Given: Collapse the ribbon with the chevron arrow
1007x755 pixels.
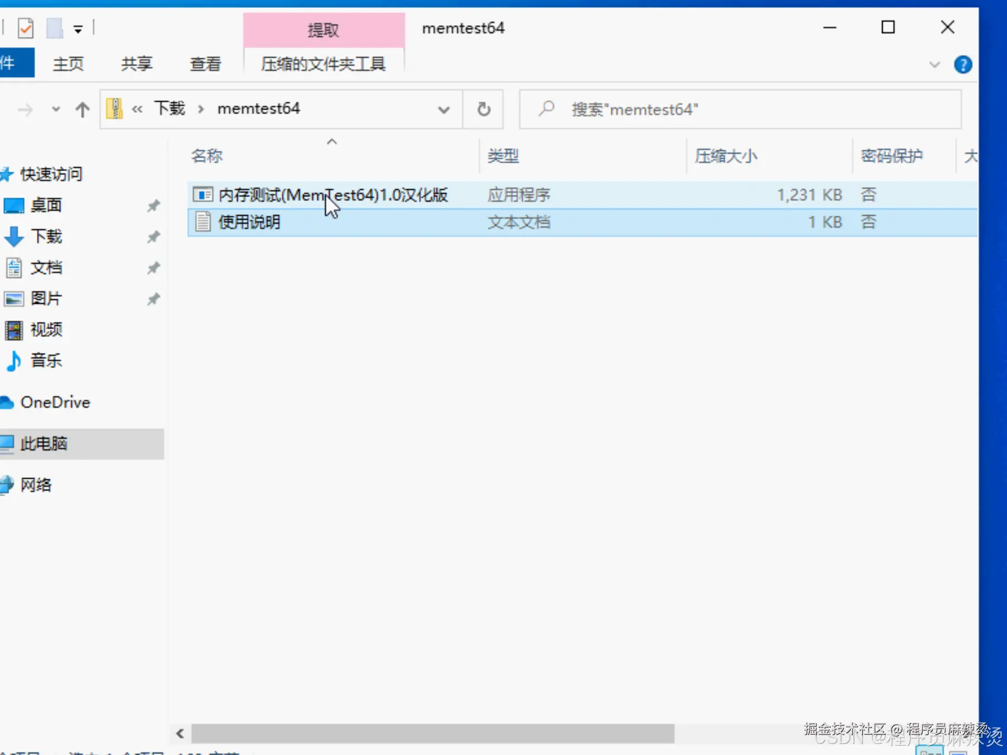Looking at the screenshot, I should click(x=935, y=64).
